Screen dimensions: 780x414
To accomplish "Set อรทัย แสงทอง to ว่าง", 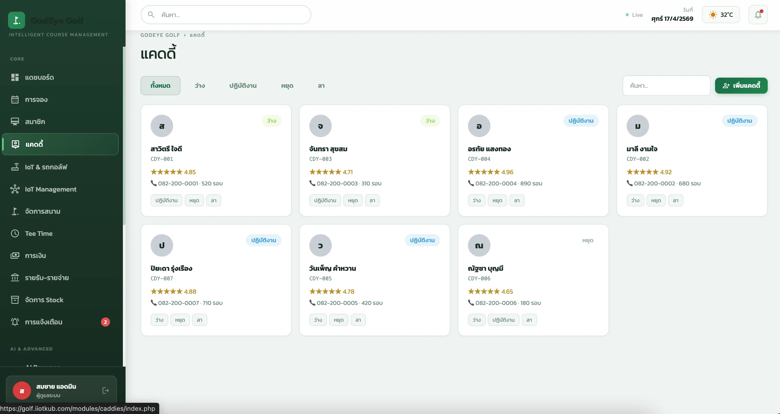I will click(477, 200).
